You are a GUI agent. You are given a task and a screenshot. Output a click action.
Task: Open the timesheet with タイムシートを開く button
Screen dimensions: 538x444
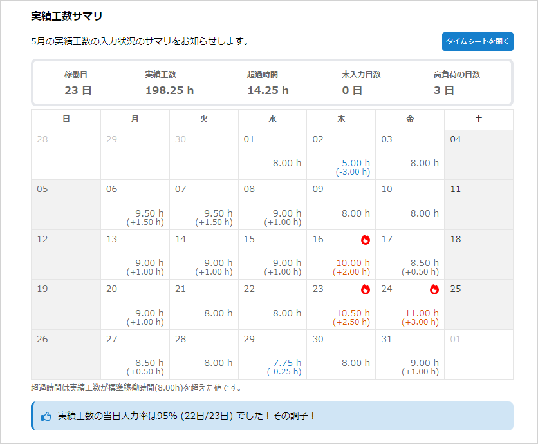click(x=478, y=41)
